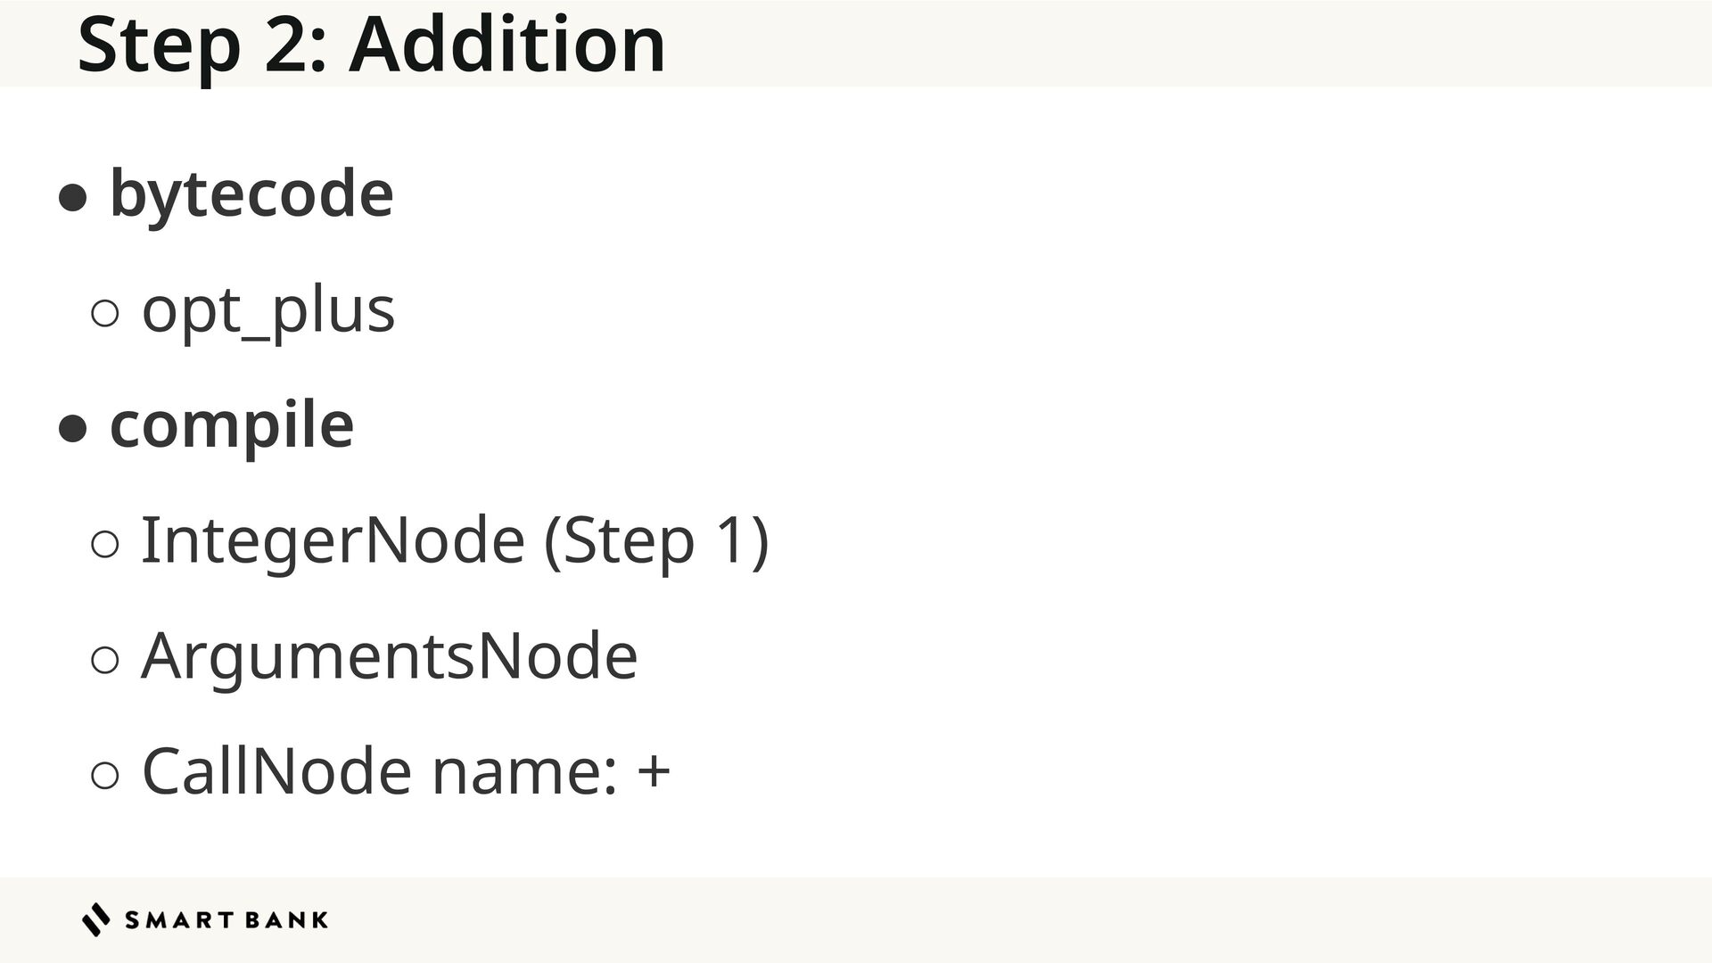Click the IntegerNode word
Screen dimensions: 1712x963
pyautogui.click(x=333, y=540)
